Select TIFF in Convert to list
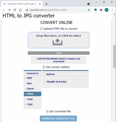This screenshot has height=122, width=116. coord(32,105)
